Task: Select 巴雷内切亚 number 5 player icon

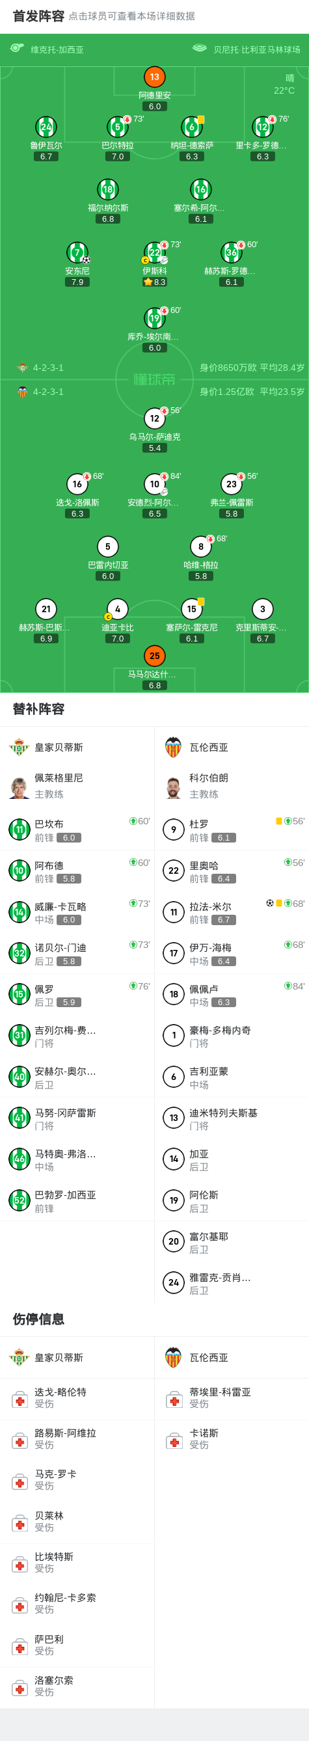Action: [x=107, y=546]
